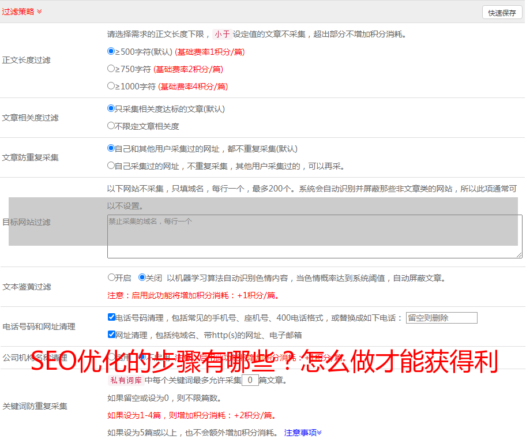526x443 pixels.
Task: Select 关闭 for 文本鉴黄过滤
Action: pos(142,277)
